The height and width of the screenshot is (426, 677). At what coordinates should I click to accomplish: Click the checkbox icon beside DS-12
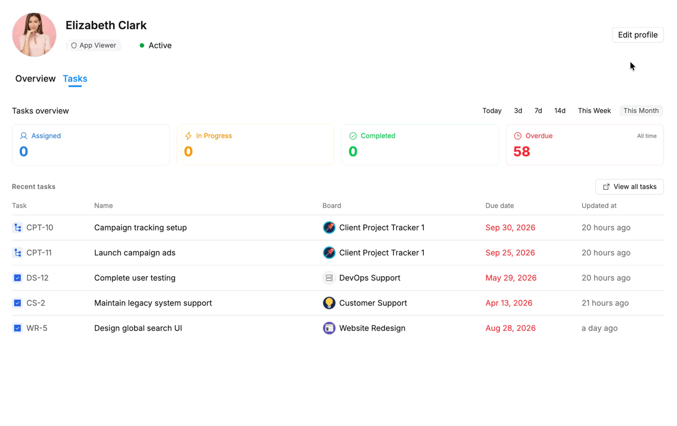pyautogui.click(x=17, y=278)
